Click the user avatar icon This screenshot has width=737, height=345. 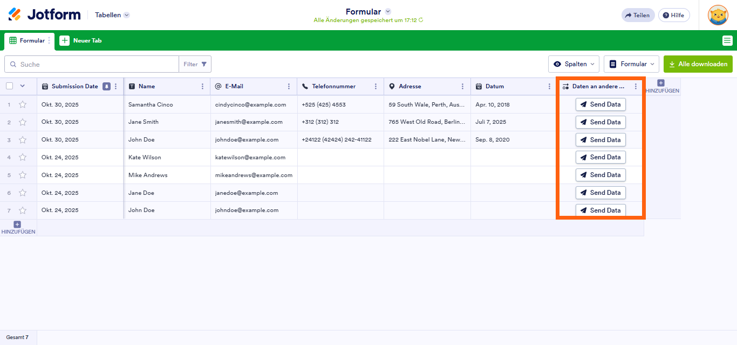click(718, 15)
